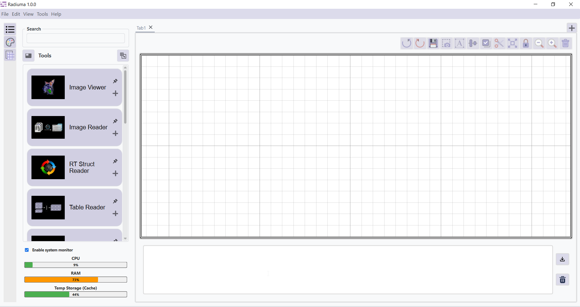
Task: Click the select-all checkmark icon
Action: [486, 43]
